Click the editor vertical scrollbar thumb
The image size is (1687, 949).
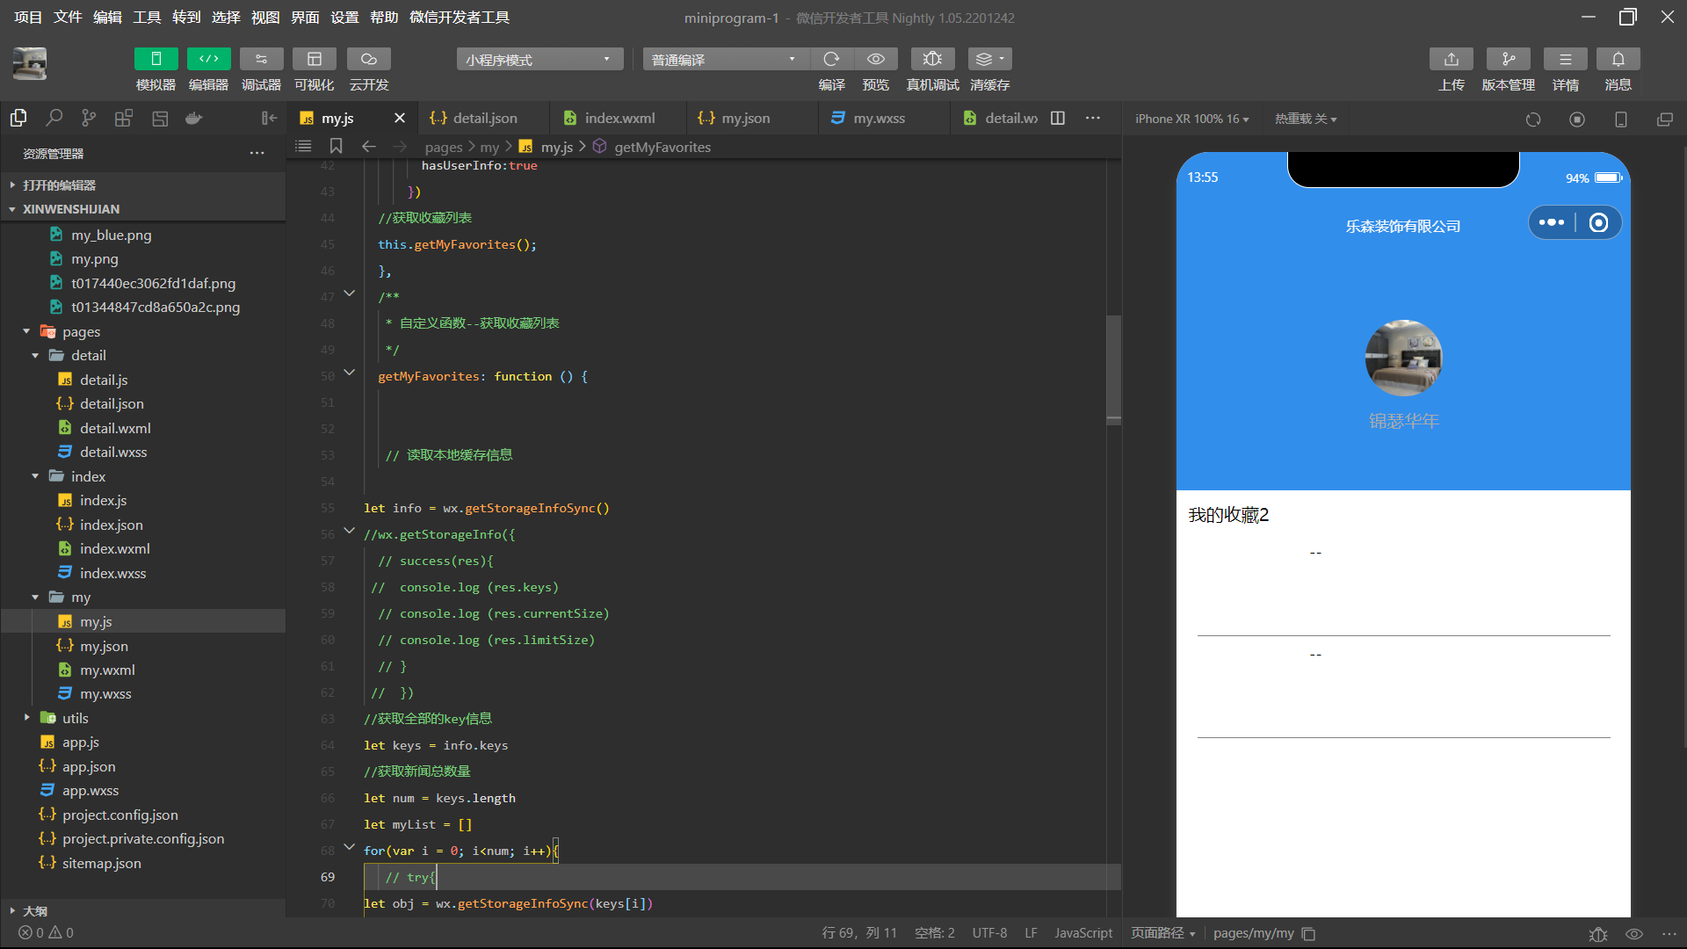click(x=1113, y=369)
